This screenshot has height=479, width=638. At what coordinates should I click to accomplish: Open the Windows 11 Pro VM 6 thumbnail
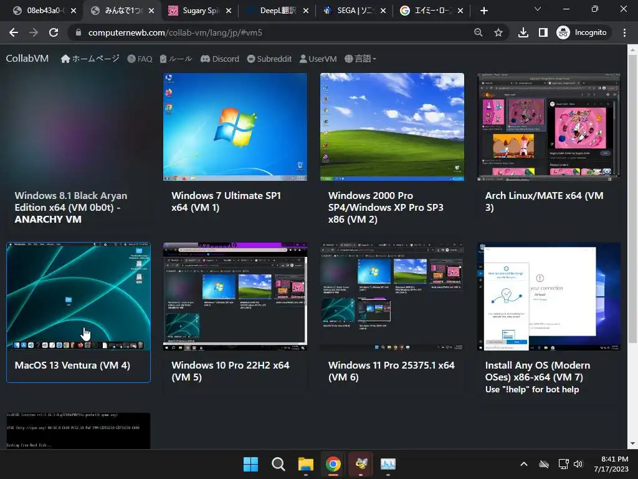[392, 296]
